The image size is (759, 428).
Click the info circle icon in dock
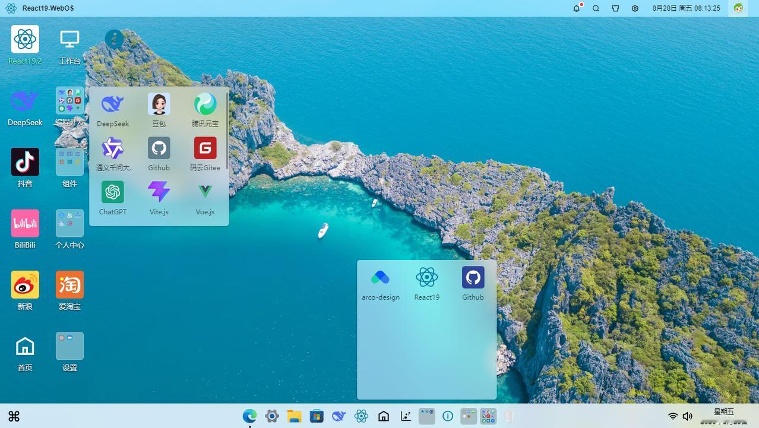tap(448, 416)
